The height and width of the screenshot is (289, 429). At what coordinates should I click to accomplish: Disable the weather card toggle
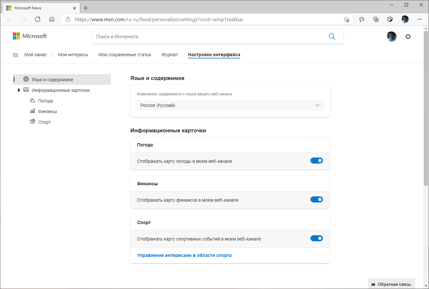[316, 161]
